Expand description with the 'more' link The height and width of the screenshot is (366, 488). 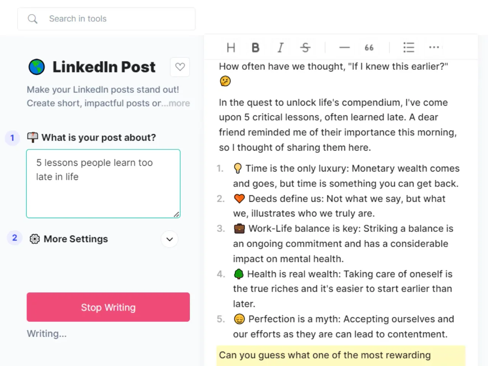click(x=179, y=103)
